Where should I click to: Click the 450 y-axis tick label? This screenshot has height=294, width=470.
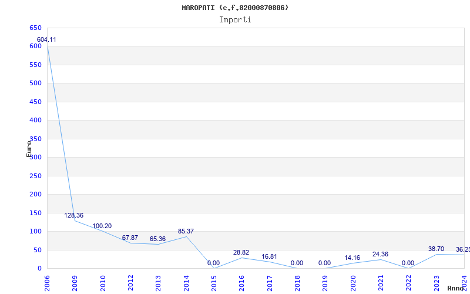[x=35, y=102]
